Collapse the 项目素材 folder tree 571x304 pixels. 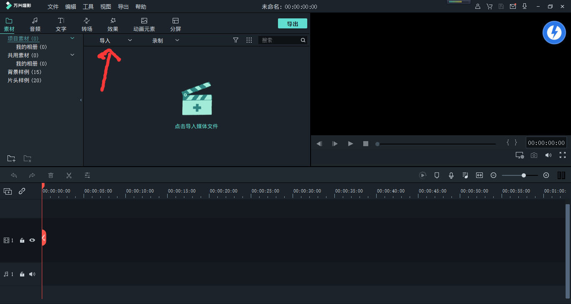click(72, 38)
